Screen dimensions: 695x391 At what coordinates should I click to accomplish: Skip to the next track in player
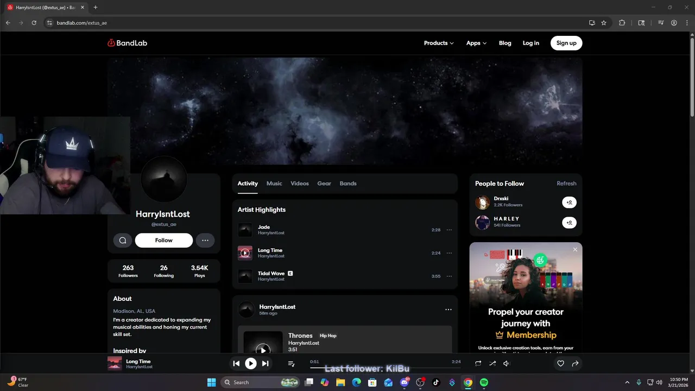coord(265,364)
